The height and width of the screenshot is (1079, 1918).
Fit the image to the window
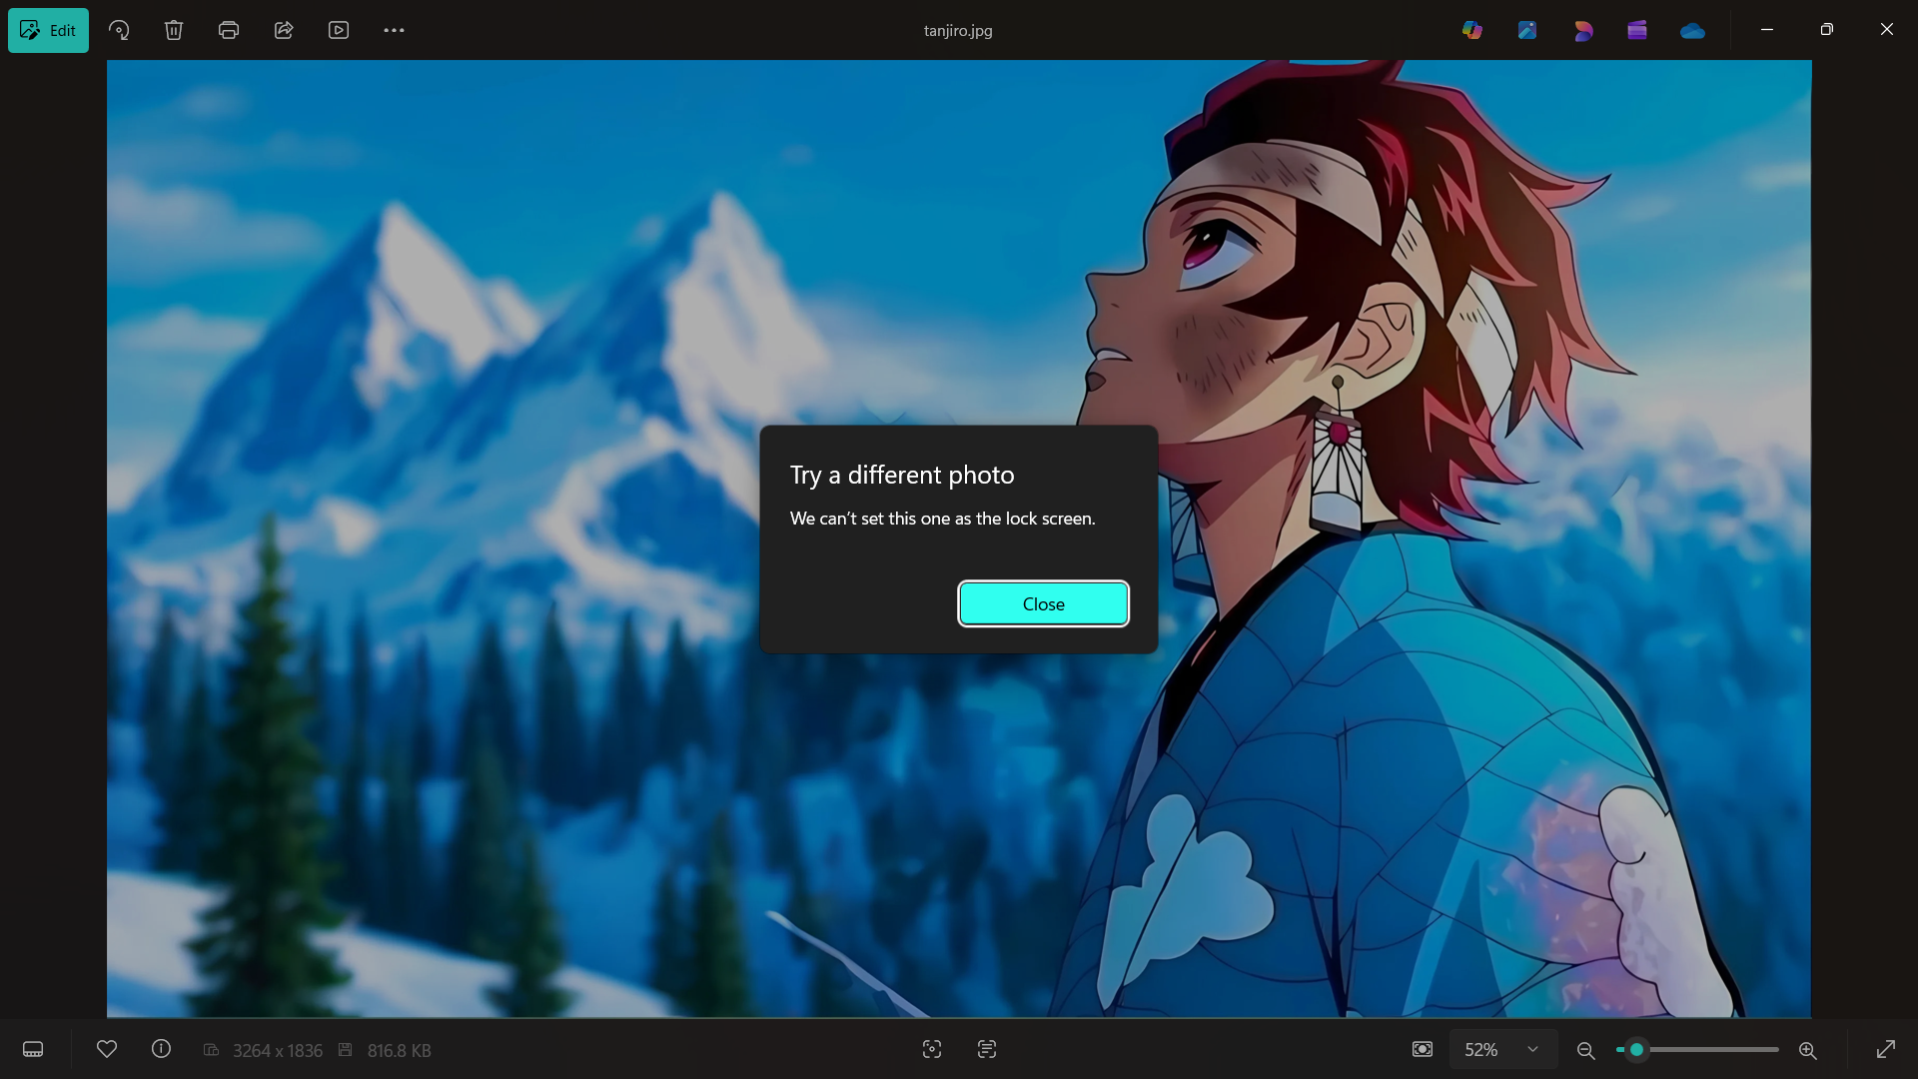[x=1423, y=1049]
